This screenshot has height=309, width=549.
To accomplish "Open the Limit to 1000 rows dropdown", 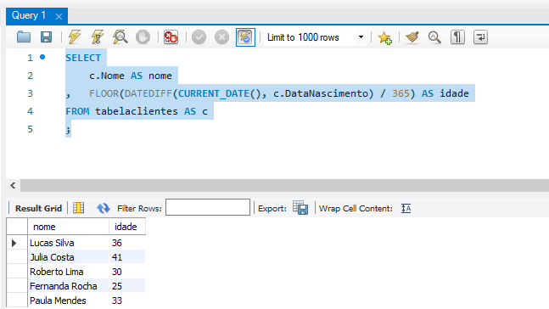I will pyautogui.click(x=315, y=37).
